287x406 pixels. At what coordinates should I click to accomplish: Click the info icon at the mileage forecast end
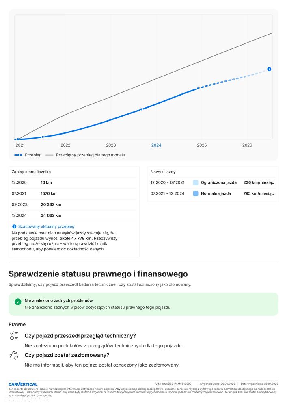tap(269, 69)
